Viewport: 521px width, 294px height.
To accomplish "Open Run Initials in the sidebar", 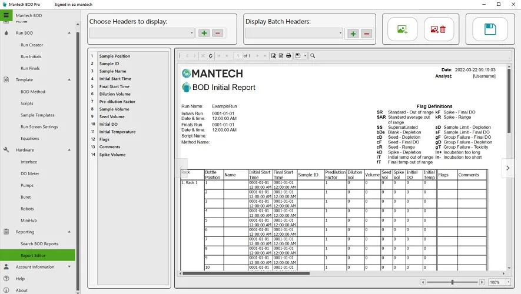I will click(31, 56).
